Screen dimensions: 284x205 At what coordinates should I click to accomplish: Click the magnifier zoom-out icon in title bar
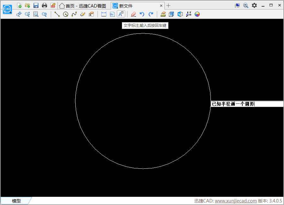(246, 5)
